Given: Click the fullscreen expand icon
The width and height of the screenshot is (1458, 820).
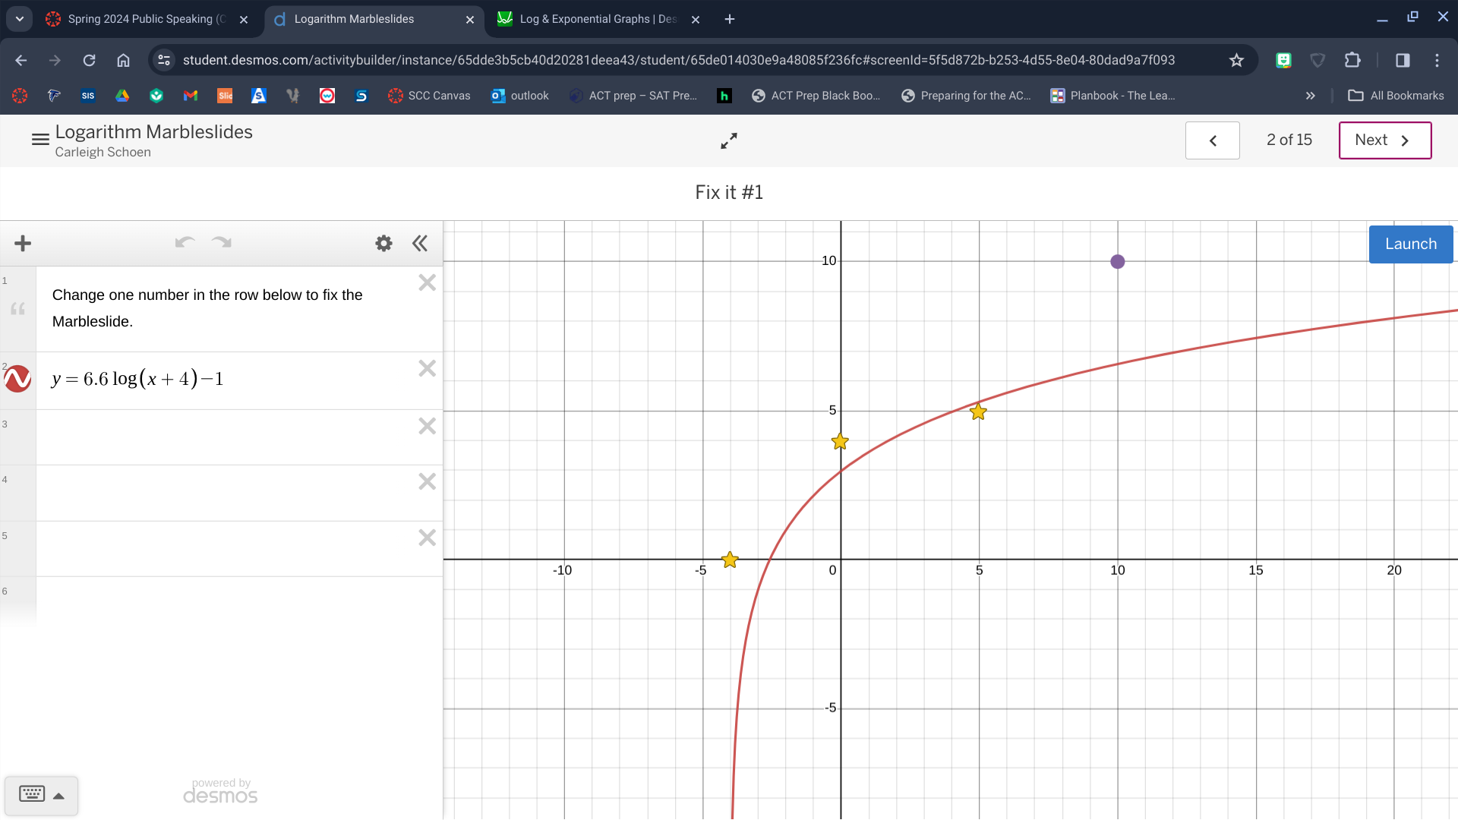Looking at the screenshot, I should pos(729,140).
